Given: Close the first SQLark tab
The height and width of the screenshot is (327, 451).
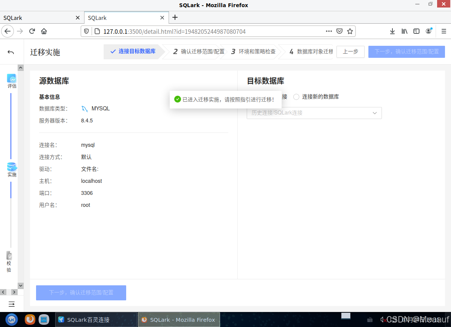Looking at the screenshot, I should pos(78,18).
